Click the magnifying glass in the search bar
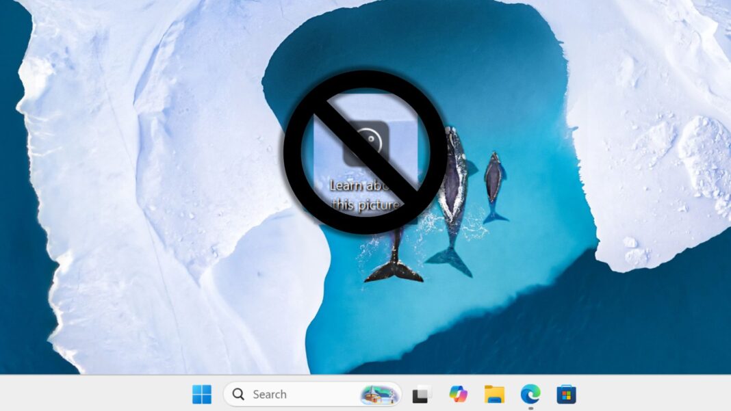Screen dimensions: 731x411 [x=238, y=395]
